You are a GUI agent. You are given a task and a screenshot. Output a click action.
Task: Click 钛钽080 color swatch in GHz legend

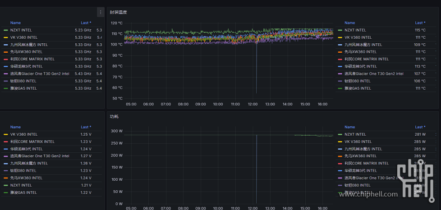[x=5, y=81]
